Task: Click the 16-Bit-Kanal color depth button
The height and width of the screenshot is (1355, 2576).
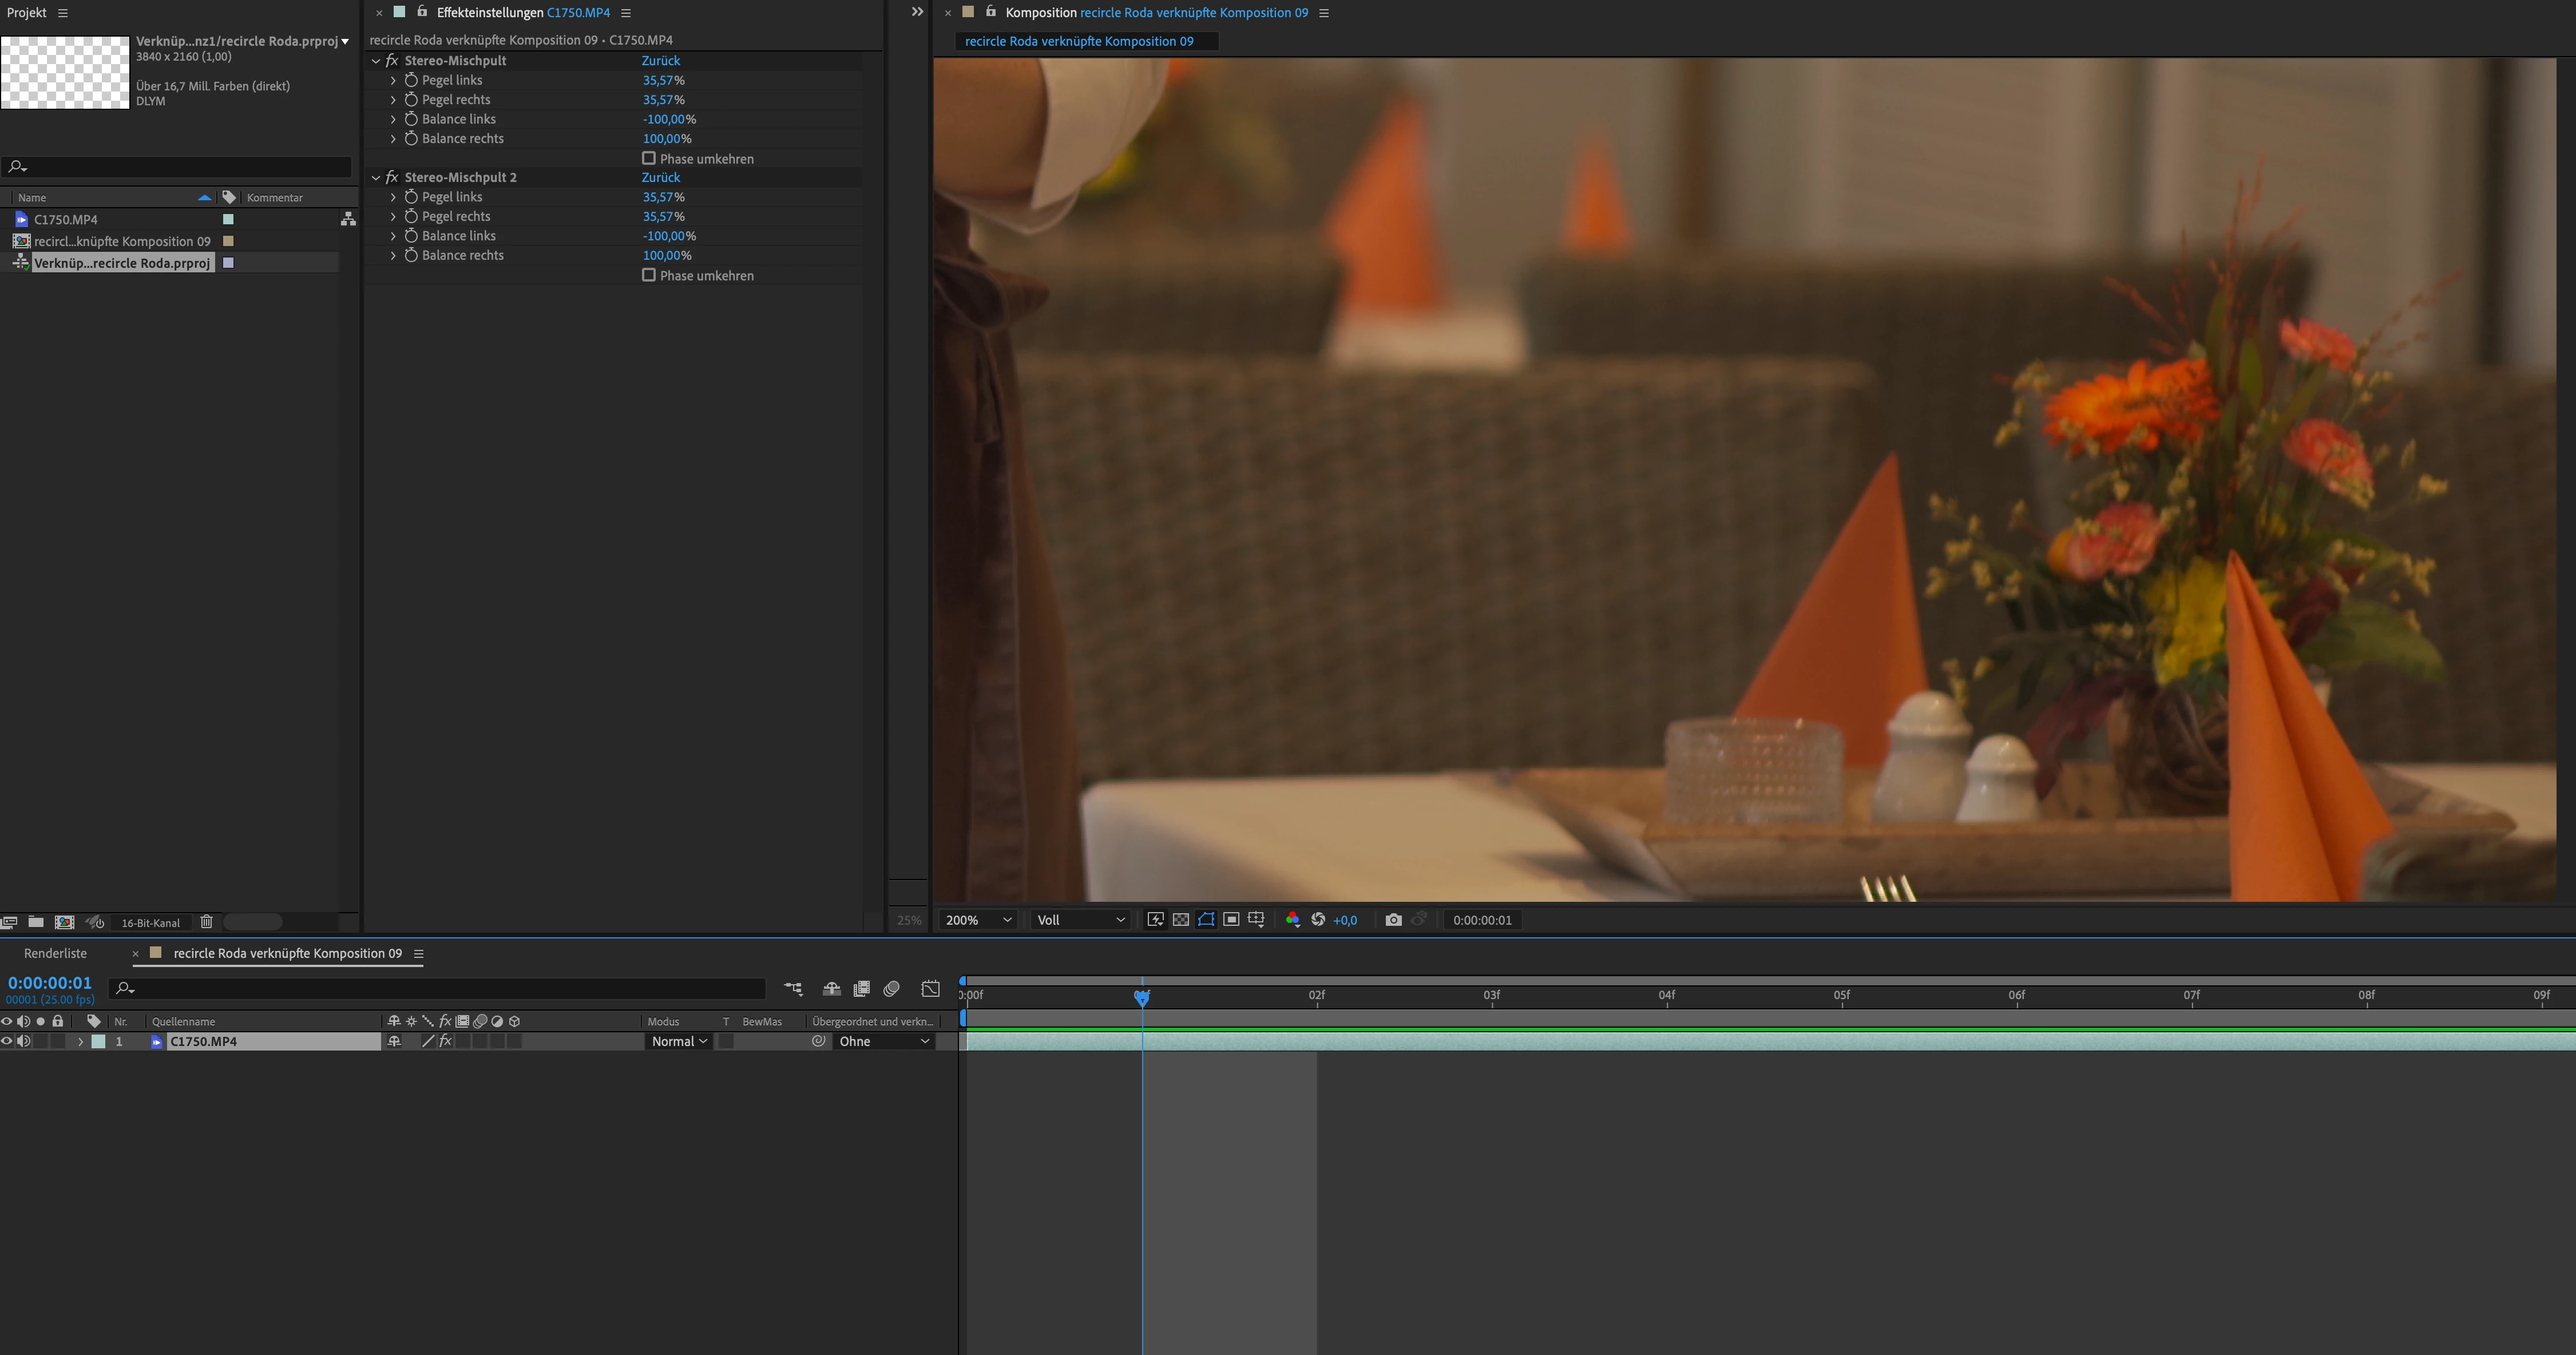Action: (x=150, y=922)
